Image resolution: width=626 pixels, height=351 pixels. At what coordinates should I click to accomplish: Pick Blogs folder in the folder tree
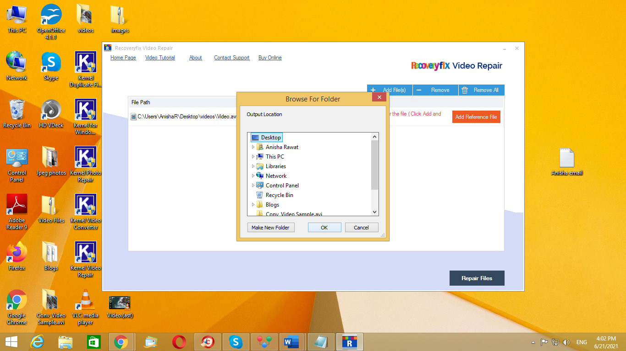click(268, 205)
